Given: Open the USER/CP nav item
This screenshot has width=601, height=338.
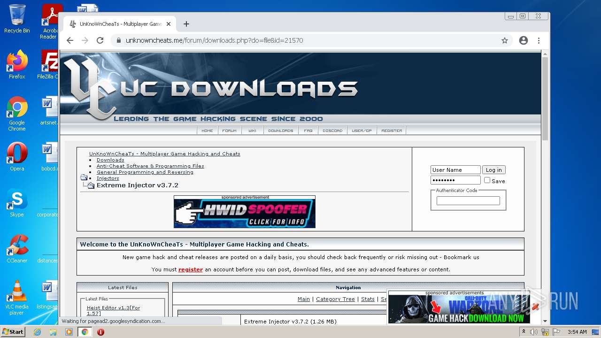Looking at the screenshot, I should [362, 131].
